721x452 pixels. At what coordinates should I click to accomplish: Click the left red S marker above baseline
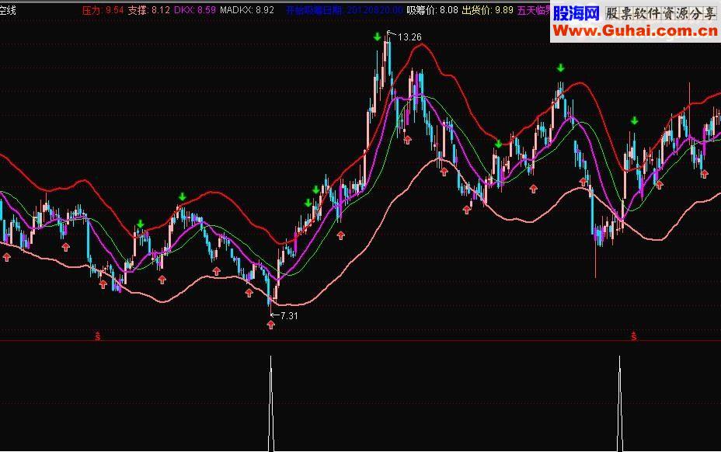pyautogui.click(x=98, y=336)
